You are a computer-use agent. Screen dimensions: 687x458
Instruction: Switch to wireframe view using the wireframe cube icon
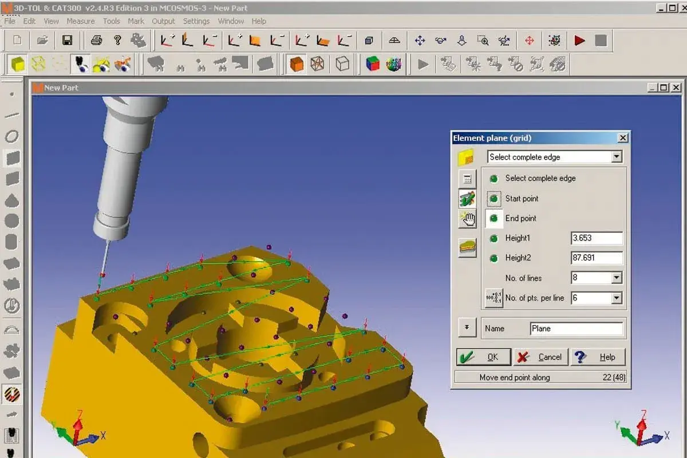[x=317, y=64]
